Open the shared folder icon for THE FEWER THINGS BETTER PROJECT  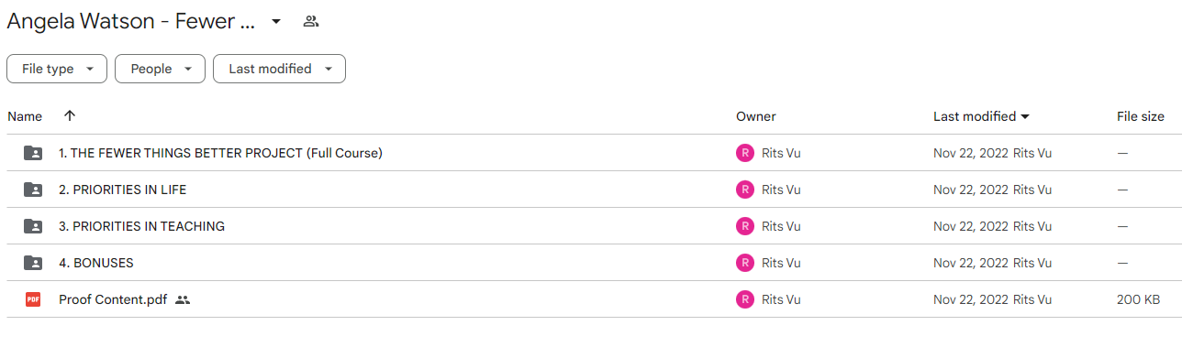pyautogui.click(x=33, y=153)
